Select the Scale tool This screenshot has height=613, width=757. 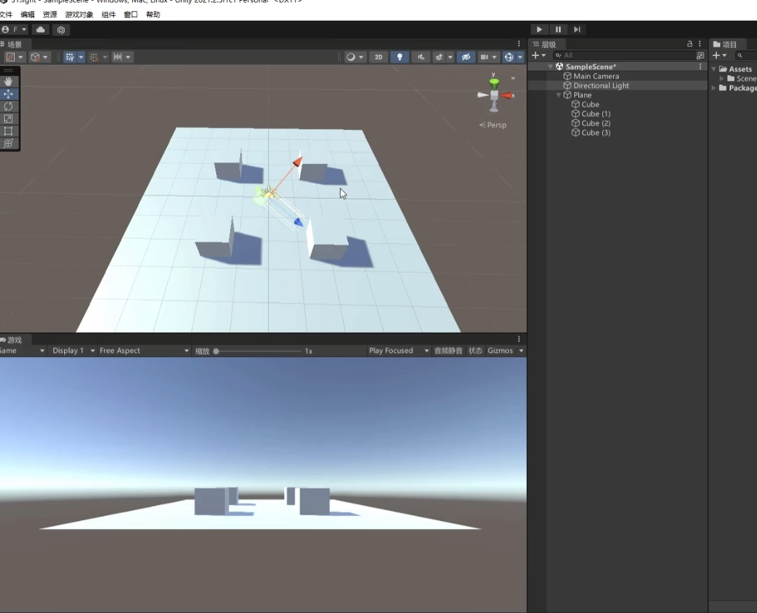9,119
